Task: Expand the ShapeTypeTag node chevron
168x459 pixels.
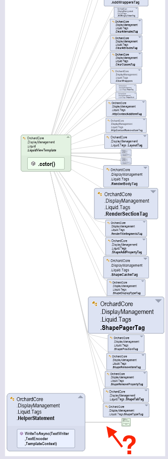Action: [x=146, y=406]
